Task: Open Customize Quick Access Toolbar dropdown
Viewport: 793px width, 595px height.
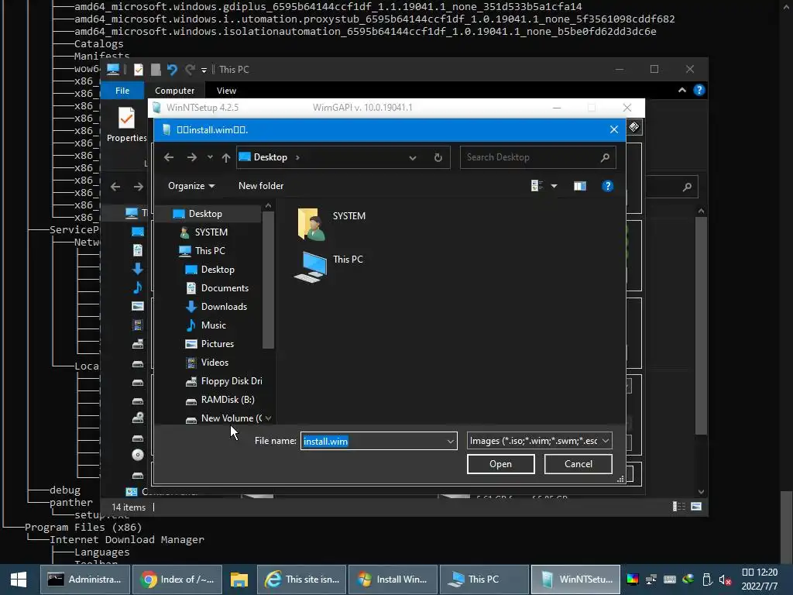Action: coord(204,70)
